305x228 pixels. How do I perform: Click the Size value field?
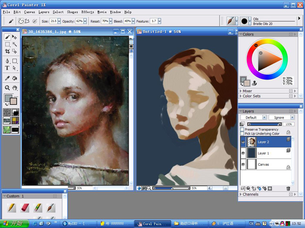[53, 21]
